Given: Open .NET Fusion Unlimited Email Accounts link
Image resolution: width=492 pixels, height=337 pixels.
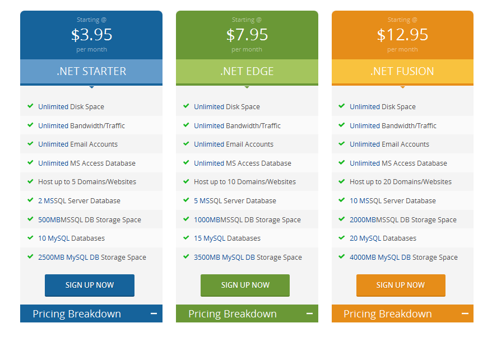Looking at the screenshot, I should [389, 144].
